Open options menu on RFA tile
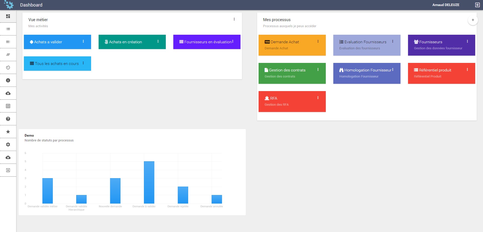The width and height of the screenshot is (483, 232). tap(318, 98)
